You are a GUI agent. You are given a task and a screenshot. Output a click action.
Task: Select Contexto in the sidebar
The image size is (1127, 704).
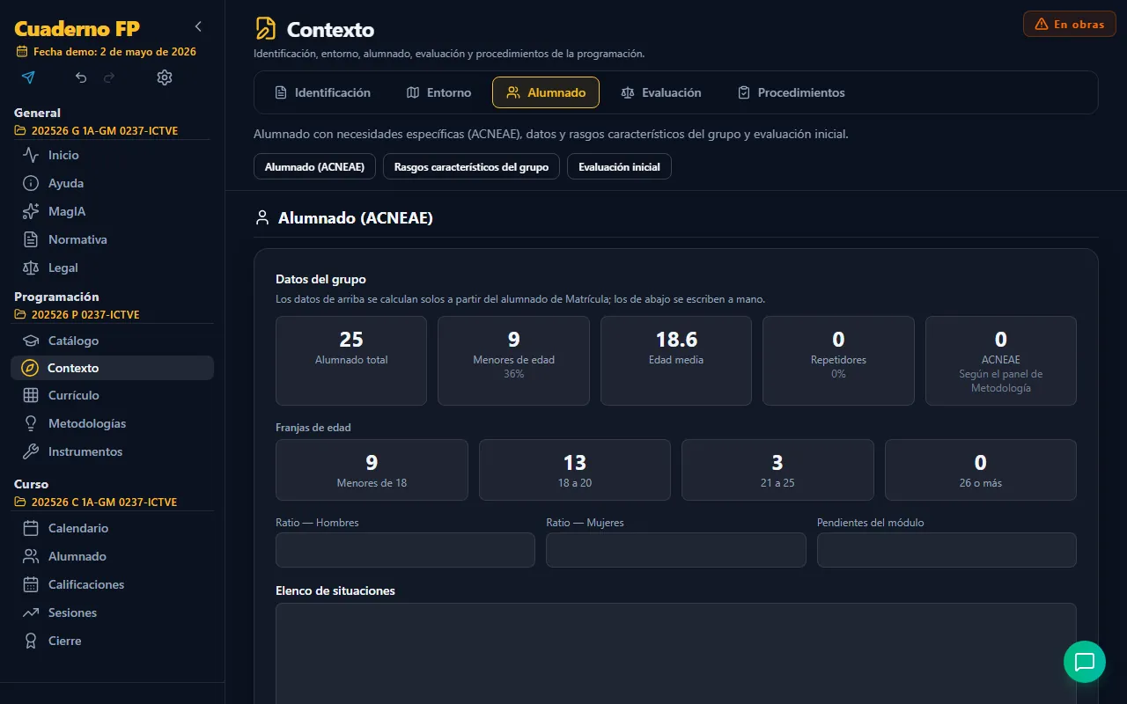112,368
